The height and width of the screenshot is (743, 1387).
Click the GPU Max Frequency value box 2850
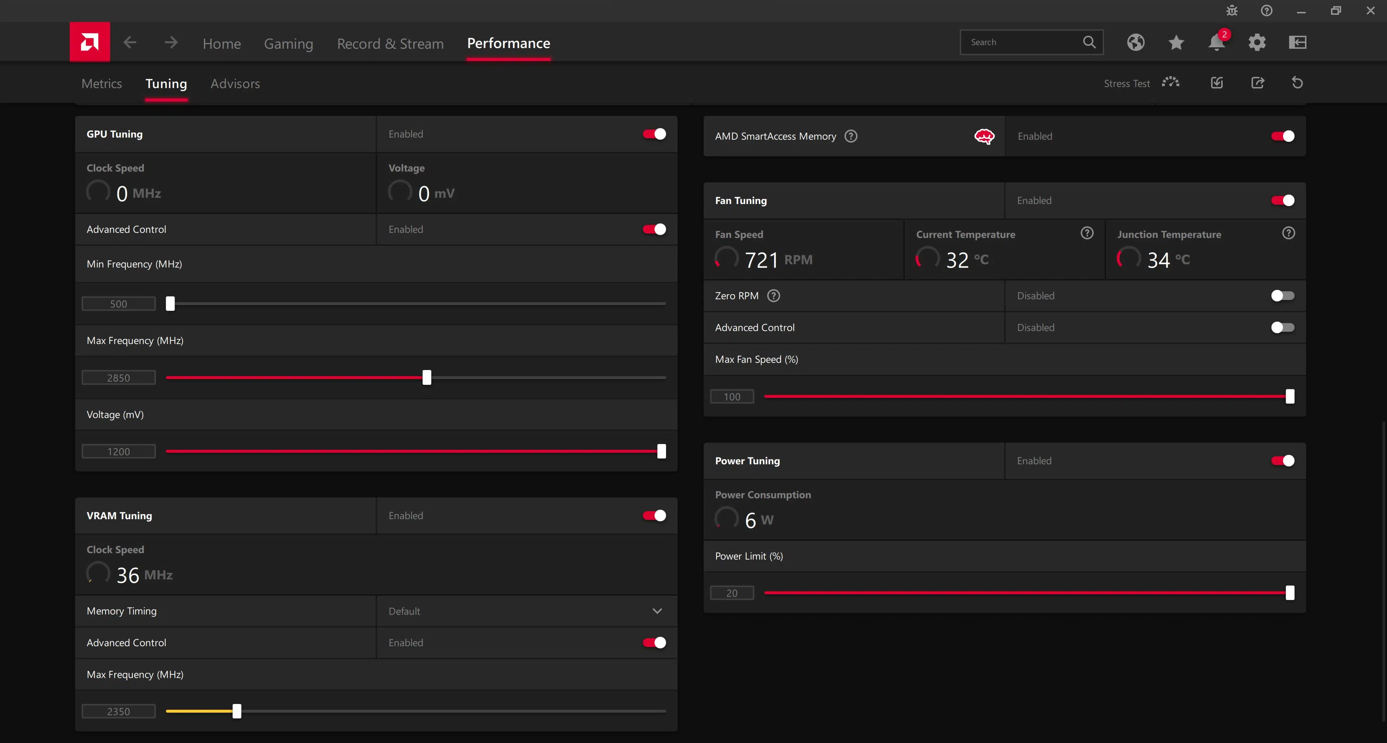coord(118,378)
